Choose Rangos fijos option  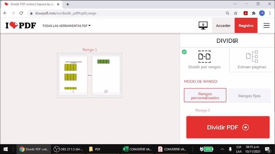[249, 96]
